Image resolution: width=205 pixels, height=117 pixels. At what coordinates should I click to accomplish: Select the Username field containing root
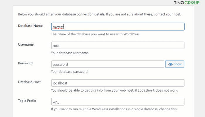[x=118, y=45]
